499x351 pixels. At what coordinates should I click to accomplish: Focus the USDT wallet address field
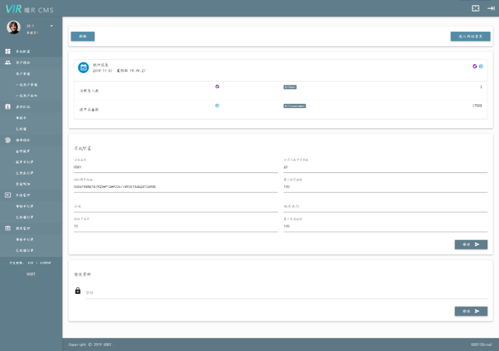pyautogui.click(x=176, y=187)
